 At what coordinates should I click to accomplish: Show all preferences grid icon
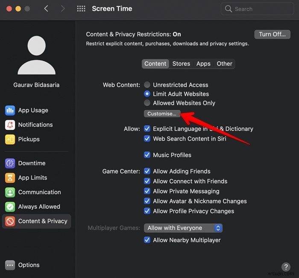point(81,9)
